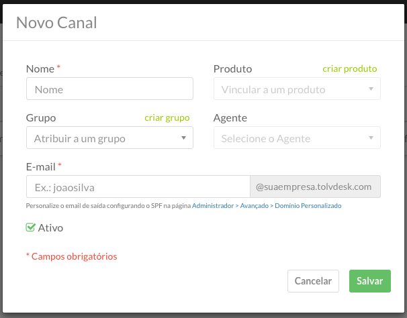Click the Cancelar button
The height and width of the screenshot is (318, 407).
pos(313,281)
